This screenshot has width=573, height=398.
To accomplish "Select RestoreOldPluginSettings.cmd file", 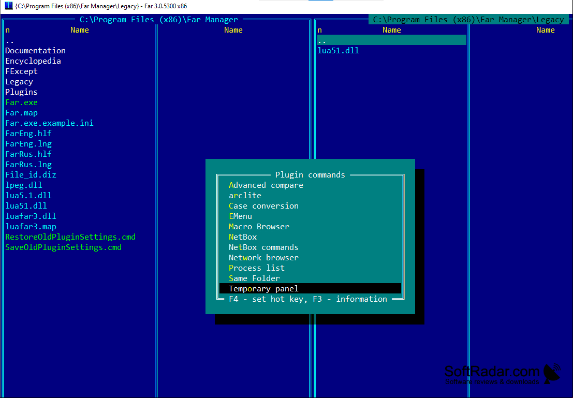I will (70, 237).
